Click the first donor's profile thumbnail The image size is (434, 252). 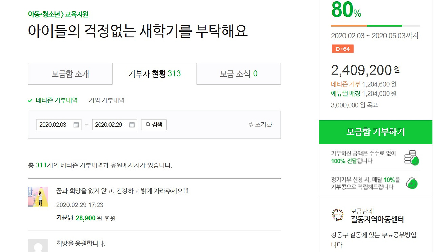click(x=38, y=196)
